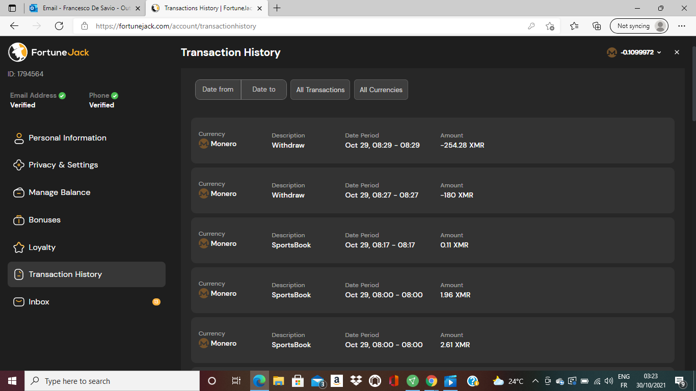
Task: Click the Loyalty star icon
Action: (19, 247)
